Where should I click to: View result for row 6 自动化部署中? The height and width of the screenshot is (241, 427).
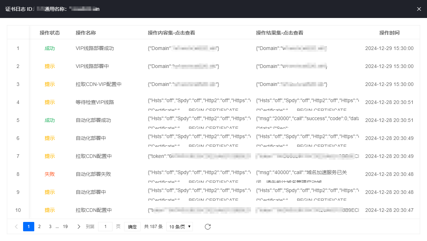[307, 140]
